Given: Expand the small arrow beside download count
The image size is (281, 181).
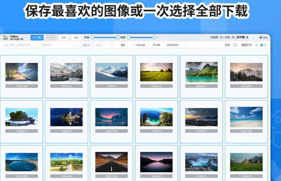Looking at the screenshot, I should point(254,38).
